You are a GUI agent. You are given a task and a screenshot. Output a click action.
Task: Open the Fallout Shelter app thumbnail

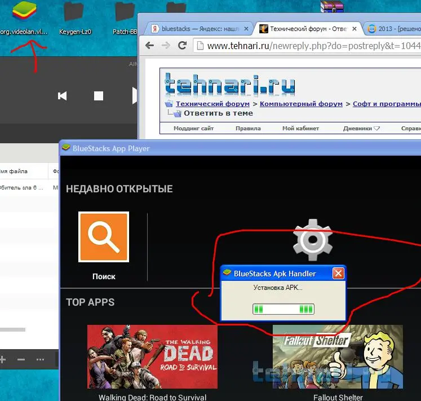338,356
